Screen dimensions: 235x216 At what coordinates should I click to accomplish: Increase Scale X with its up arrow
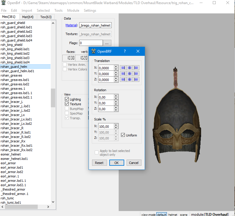coord(116,125)
